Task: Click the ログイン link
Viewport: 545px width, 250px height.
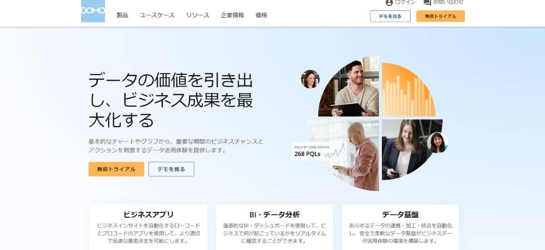Action: (x=405, y=2)
